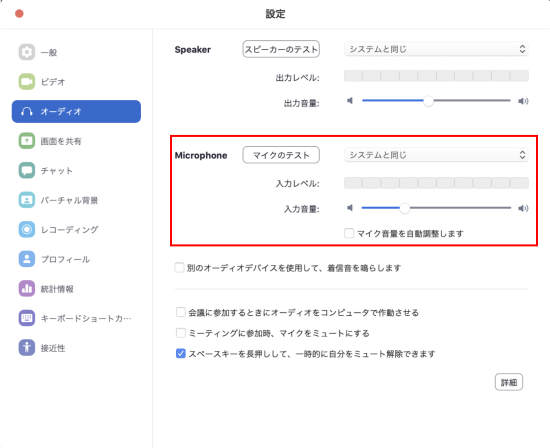
Task: Click the Microphone section label
Action: click(x=201, y=155)
